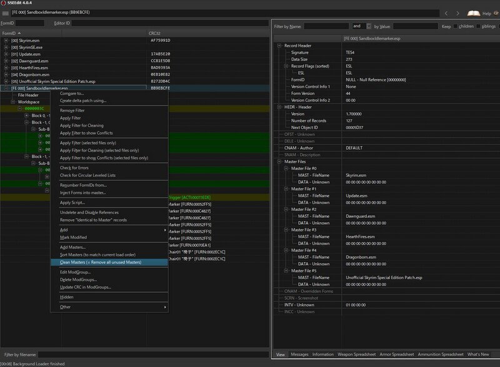This screenshot has height=367, width=500.
Task: Switch to the Information tab
Action: [x=322, y=355]
